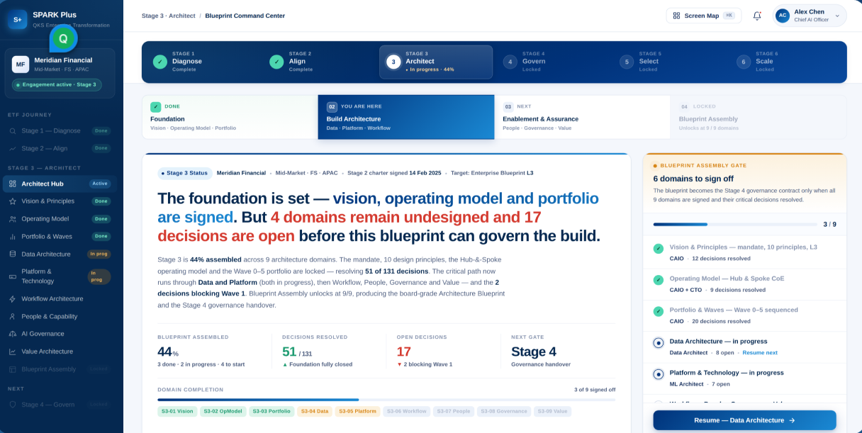Go to Stage 3 · Architect breadcrumb
This screenshot has width=862, height=433.
click(169, 16)
